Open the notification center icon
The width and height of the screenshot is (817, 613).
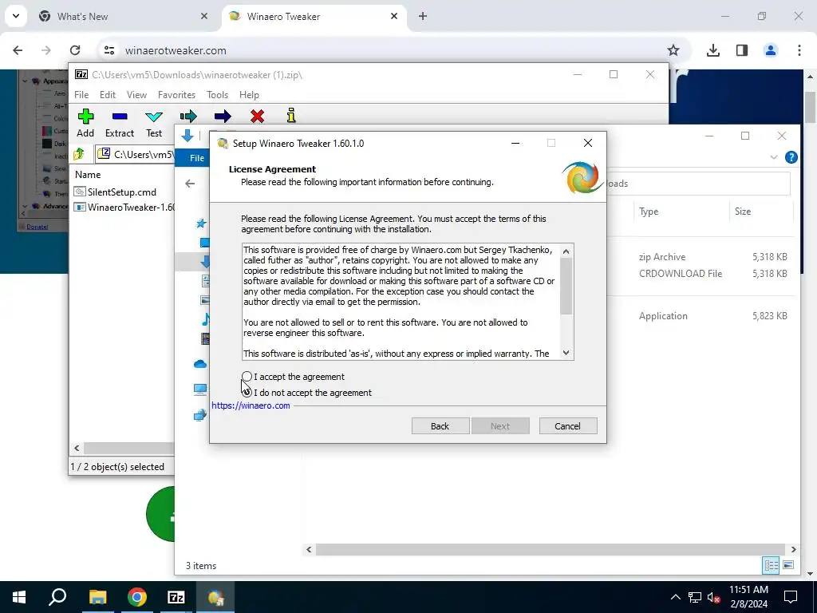(791, 597)
